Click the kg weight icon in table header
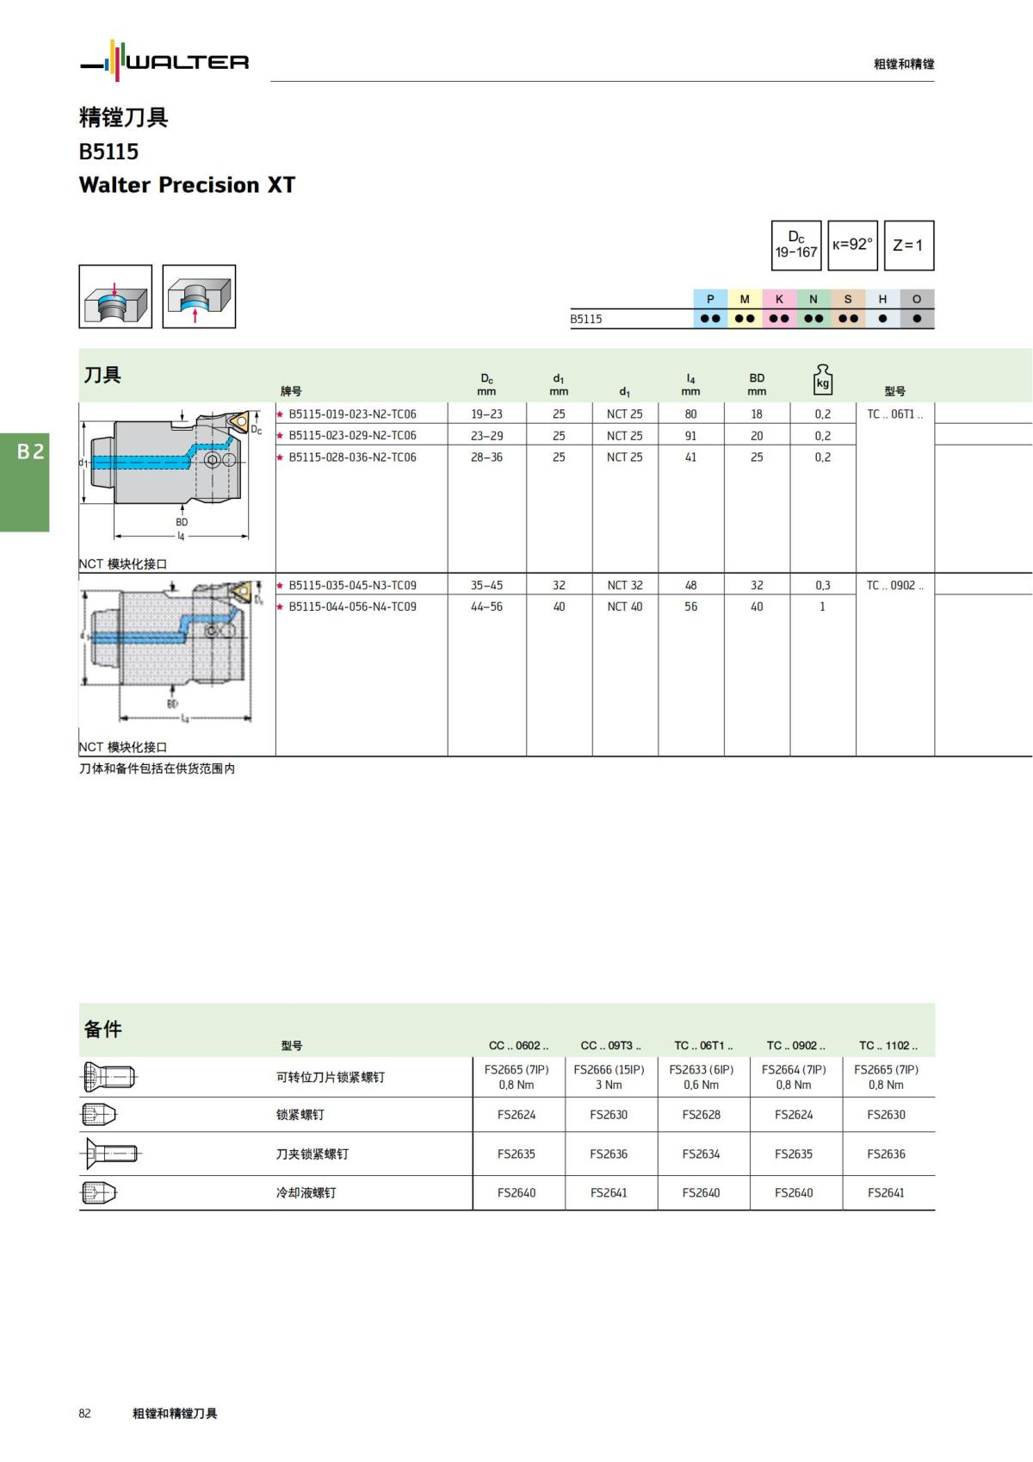Viewport: 1033px width, 1462px height. click(823, 380)
